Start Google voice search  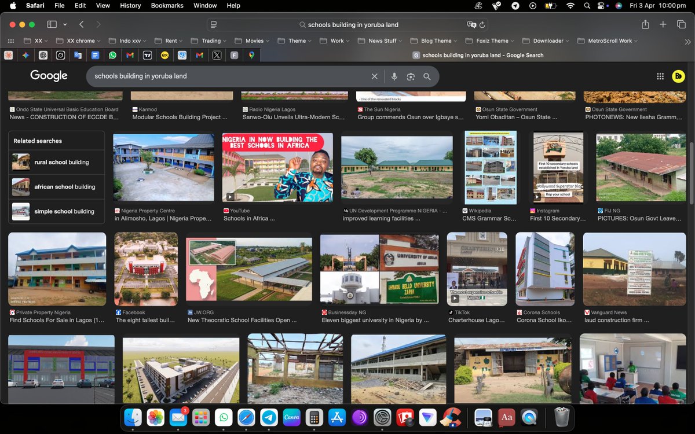coord(394,76)
